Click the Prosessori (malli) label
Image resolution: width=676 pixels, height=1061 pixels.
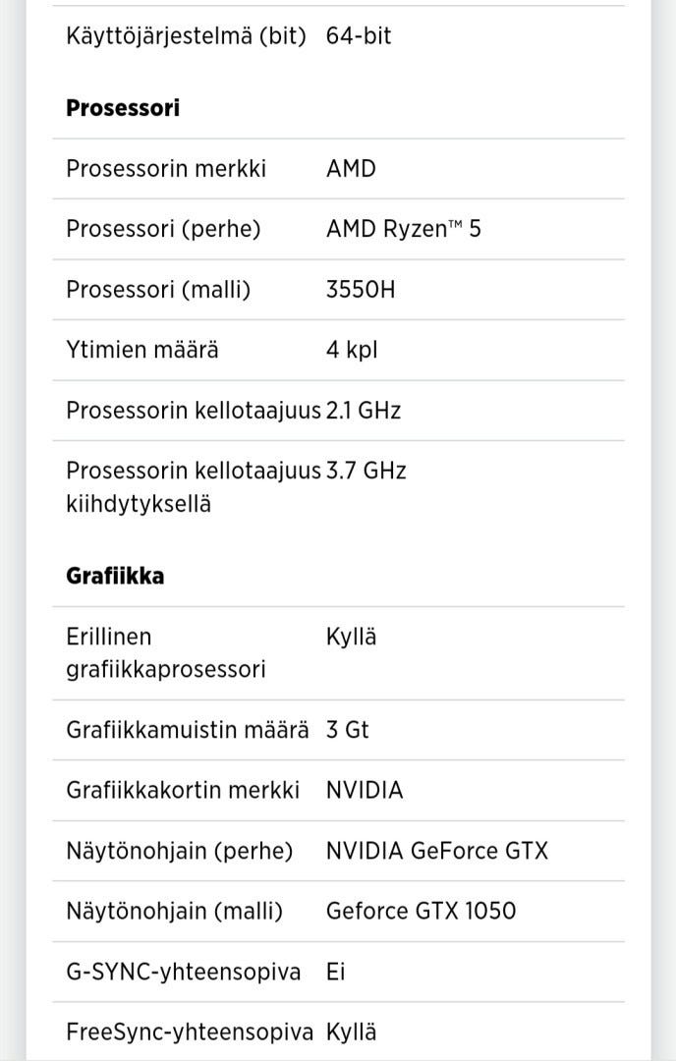[158, 290]
